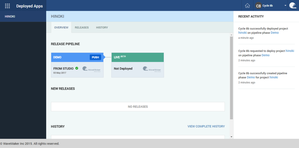This screenshot has width=299, height=148.
Task: Click the Deployed Apps title
Action: [29, 6]
